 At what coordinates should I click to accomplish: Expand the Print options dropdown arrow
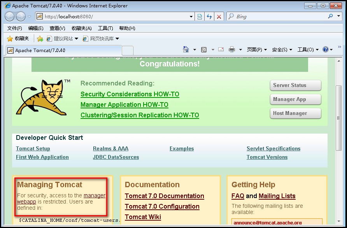tap(240, 50)
